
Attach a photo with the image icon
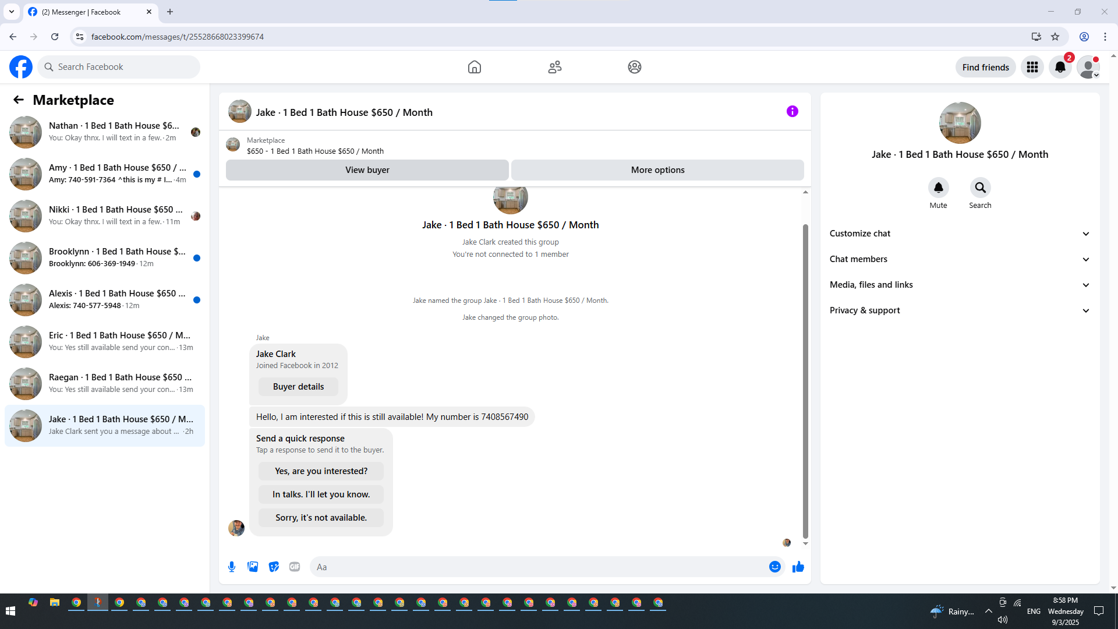click(253, 567)
